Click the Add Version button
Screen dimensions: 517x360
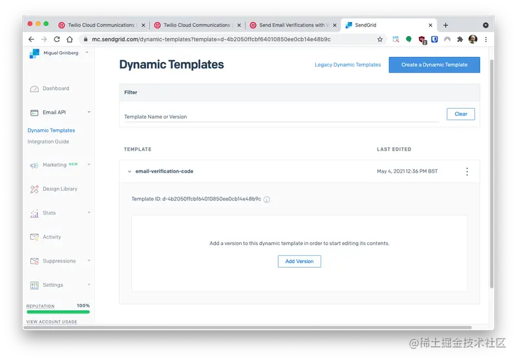click(x=299, y=261)
